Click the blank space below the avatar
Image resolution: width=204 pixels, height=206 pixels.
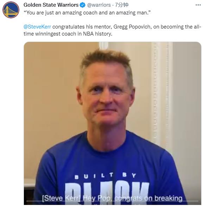coord(11,105)
